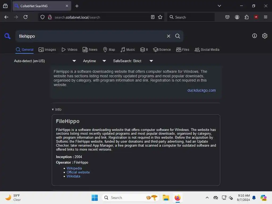Open File Explorer from taskbar
Image resolution: width=272 pixels, height=204 pixels.
(x=166, y=198)
